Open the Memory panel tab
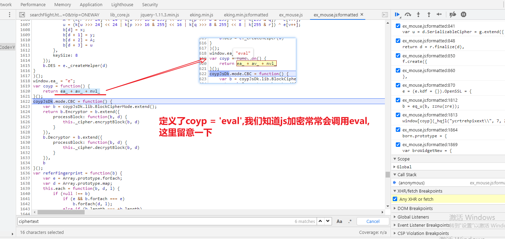The width and height of the screenshot is (505, 239). tap(63, 4)
